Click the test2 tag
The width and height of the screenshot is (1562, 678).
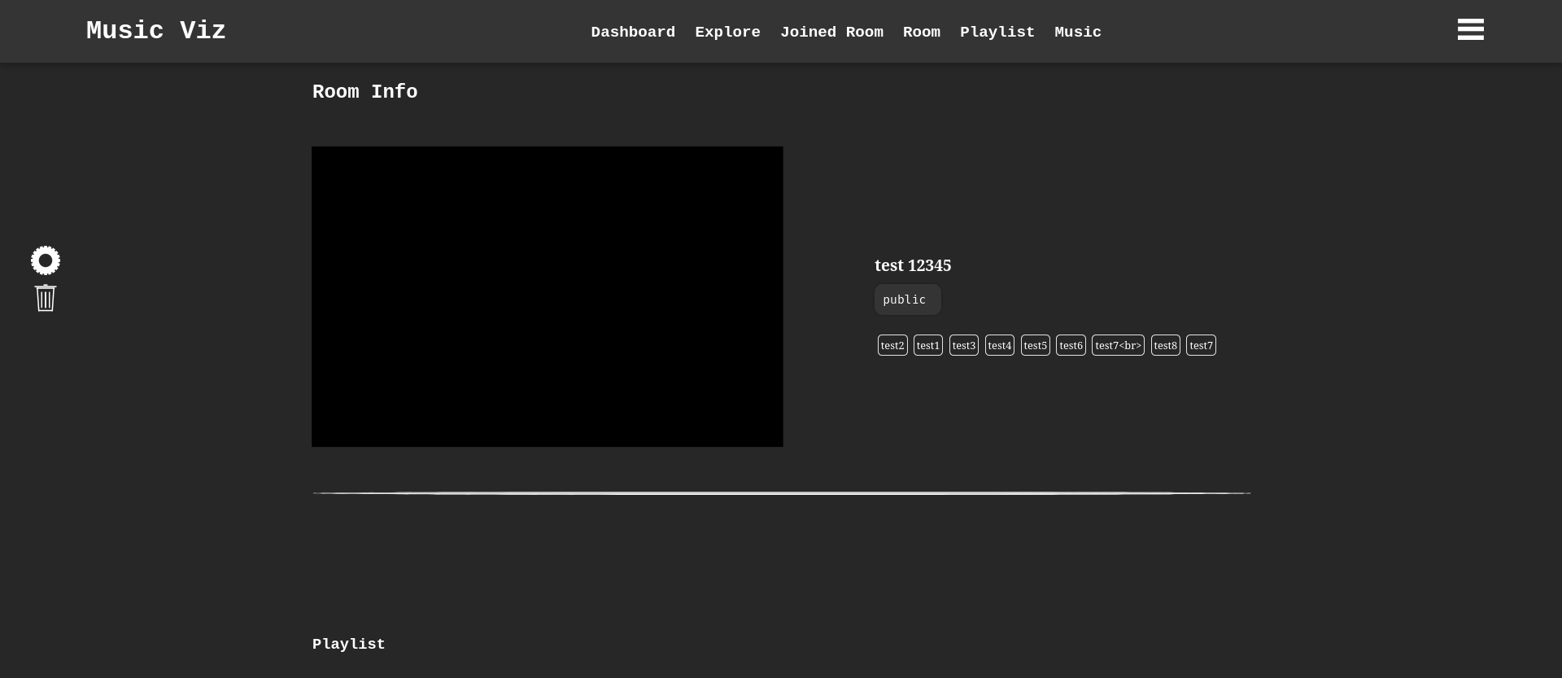(892, 345)
